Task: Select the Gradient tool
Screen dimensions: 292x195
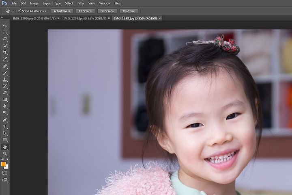Action: pyautogui.click(x=5, y=99)
